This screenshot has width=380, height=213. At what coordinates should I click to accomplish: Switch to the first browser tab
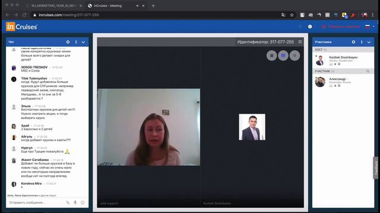[x=54, y=5]
